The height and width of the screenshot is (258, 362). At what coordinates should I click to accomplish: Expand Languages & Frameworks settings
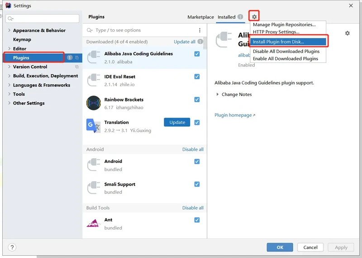pos(9,85)
